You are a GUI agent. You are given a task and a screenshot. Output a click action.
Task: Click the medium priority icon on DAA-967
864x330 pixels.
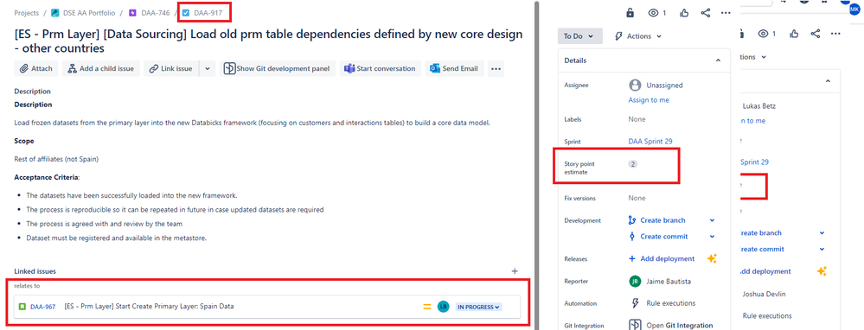point(427,307)
